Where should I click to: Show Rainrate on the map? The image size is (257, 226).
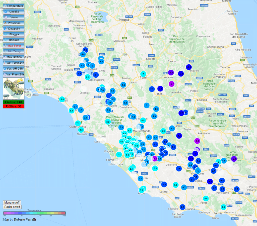(x=14, y=40)
